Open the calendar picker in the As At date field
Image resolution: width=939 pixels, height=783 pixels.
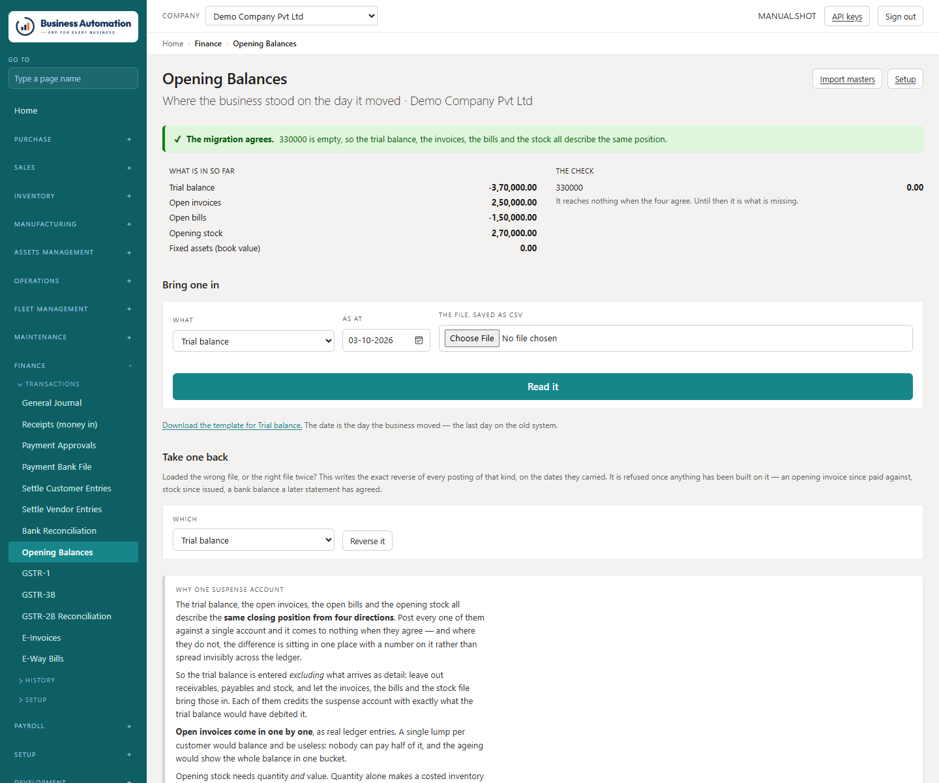tap(419, 341)
